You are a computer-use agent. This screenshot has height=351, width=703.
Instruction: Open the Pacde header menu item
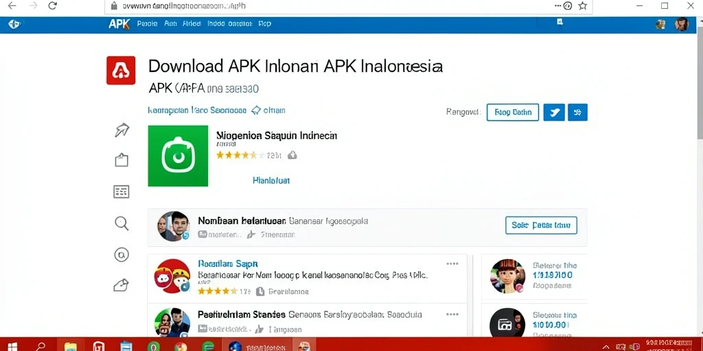coord(147,24)
